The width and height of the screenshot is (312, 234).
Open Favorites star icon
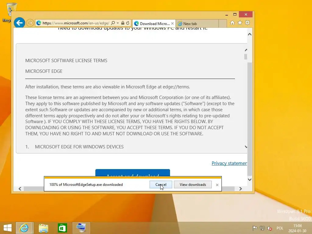click(240, 23)
